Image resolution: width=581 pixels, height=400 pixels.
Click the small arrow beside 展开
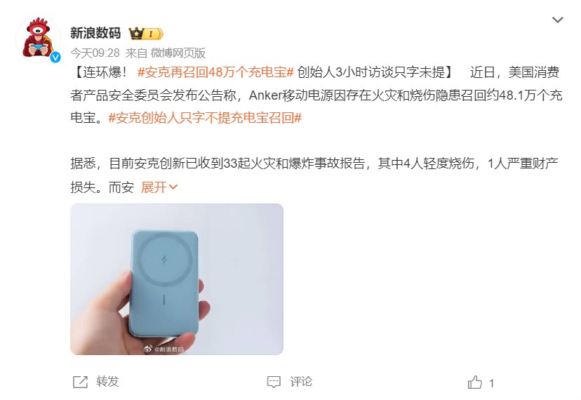pos(173,187)
